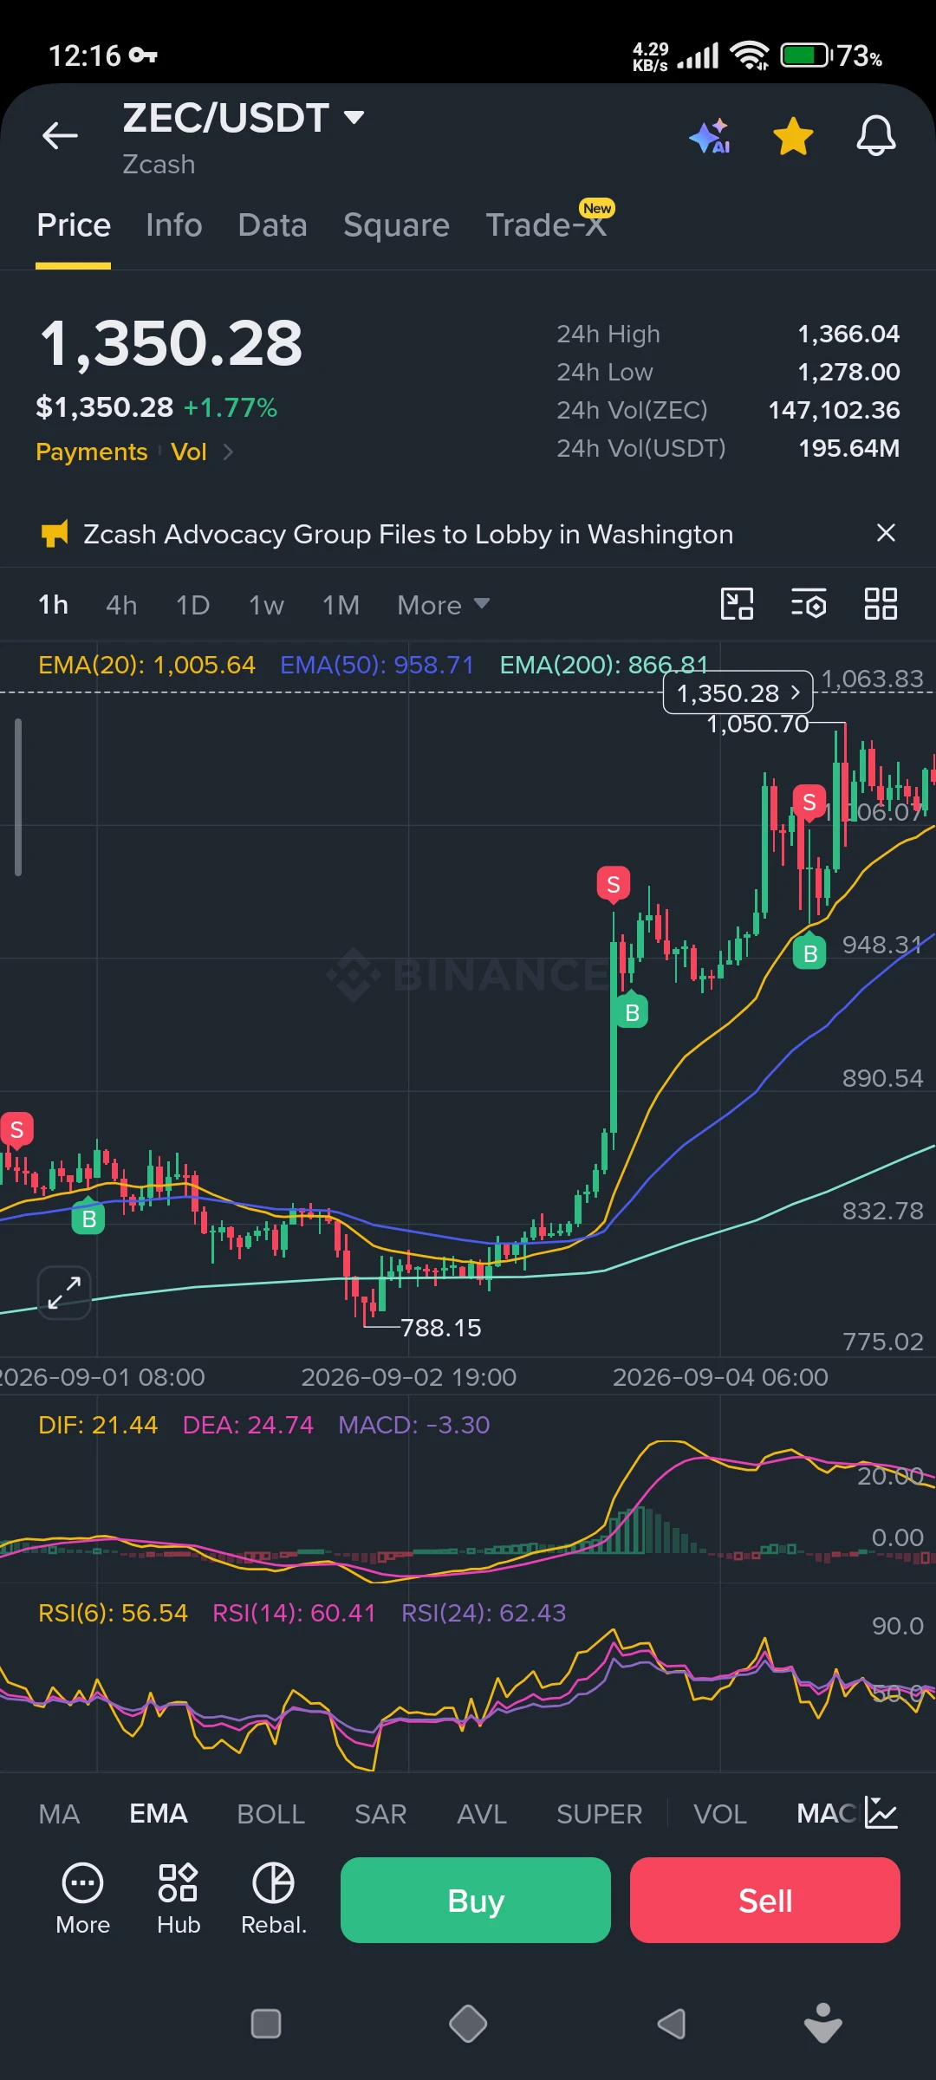Open the Hub icon
The image size is (936, 2080).
pos(179,1899)
